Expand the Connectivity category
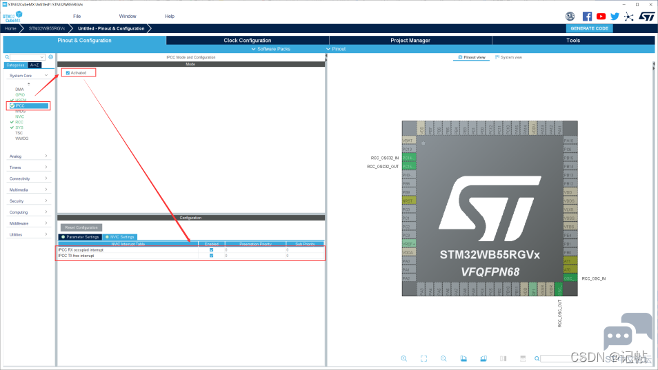The height and width of the screenshot is (370, 658). (28, 178)
